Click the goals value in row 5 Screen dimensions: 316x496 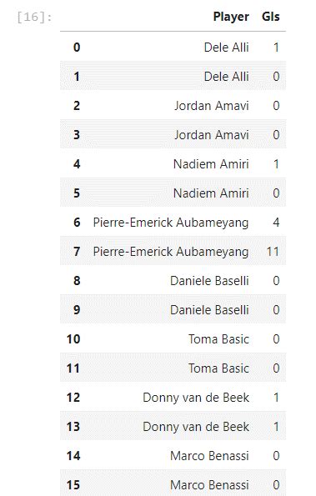276,193
